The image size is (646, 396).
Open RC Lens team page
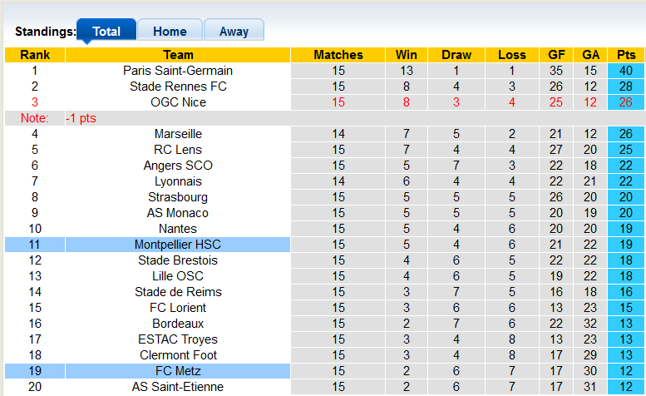click(178, 150)
